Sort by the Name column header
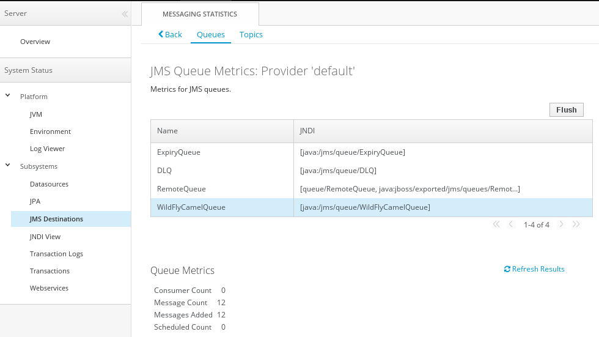Viewport: 599px width, 337px height. point(167,131)
